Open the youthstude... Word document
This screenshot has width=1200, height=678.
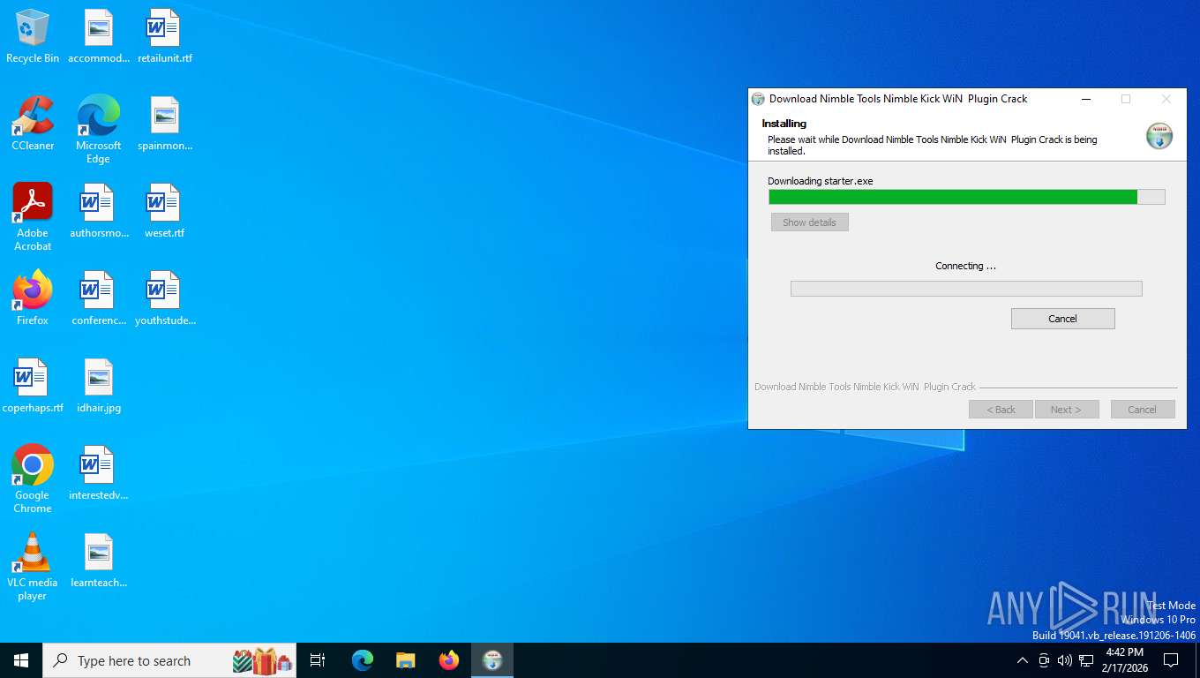(164, 299)
